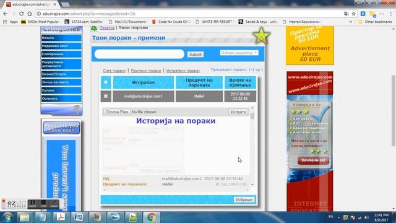Reload the page with refresh icon
The image size is (396, 223).
pos(22,14)
